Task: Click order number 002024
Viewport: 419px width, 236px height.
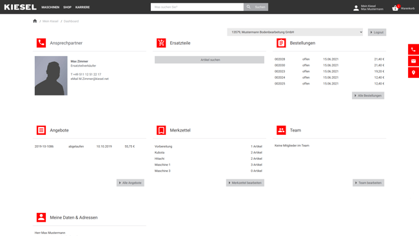Action: [x=280, y=77]
